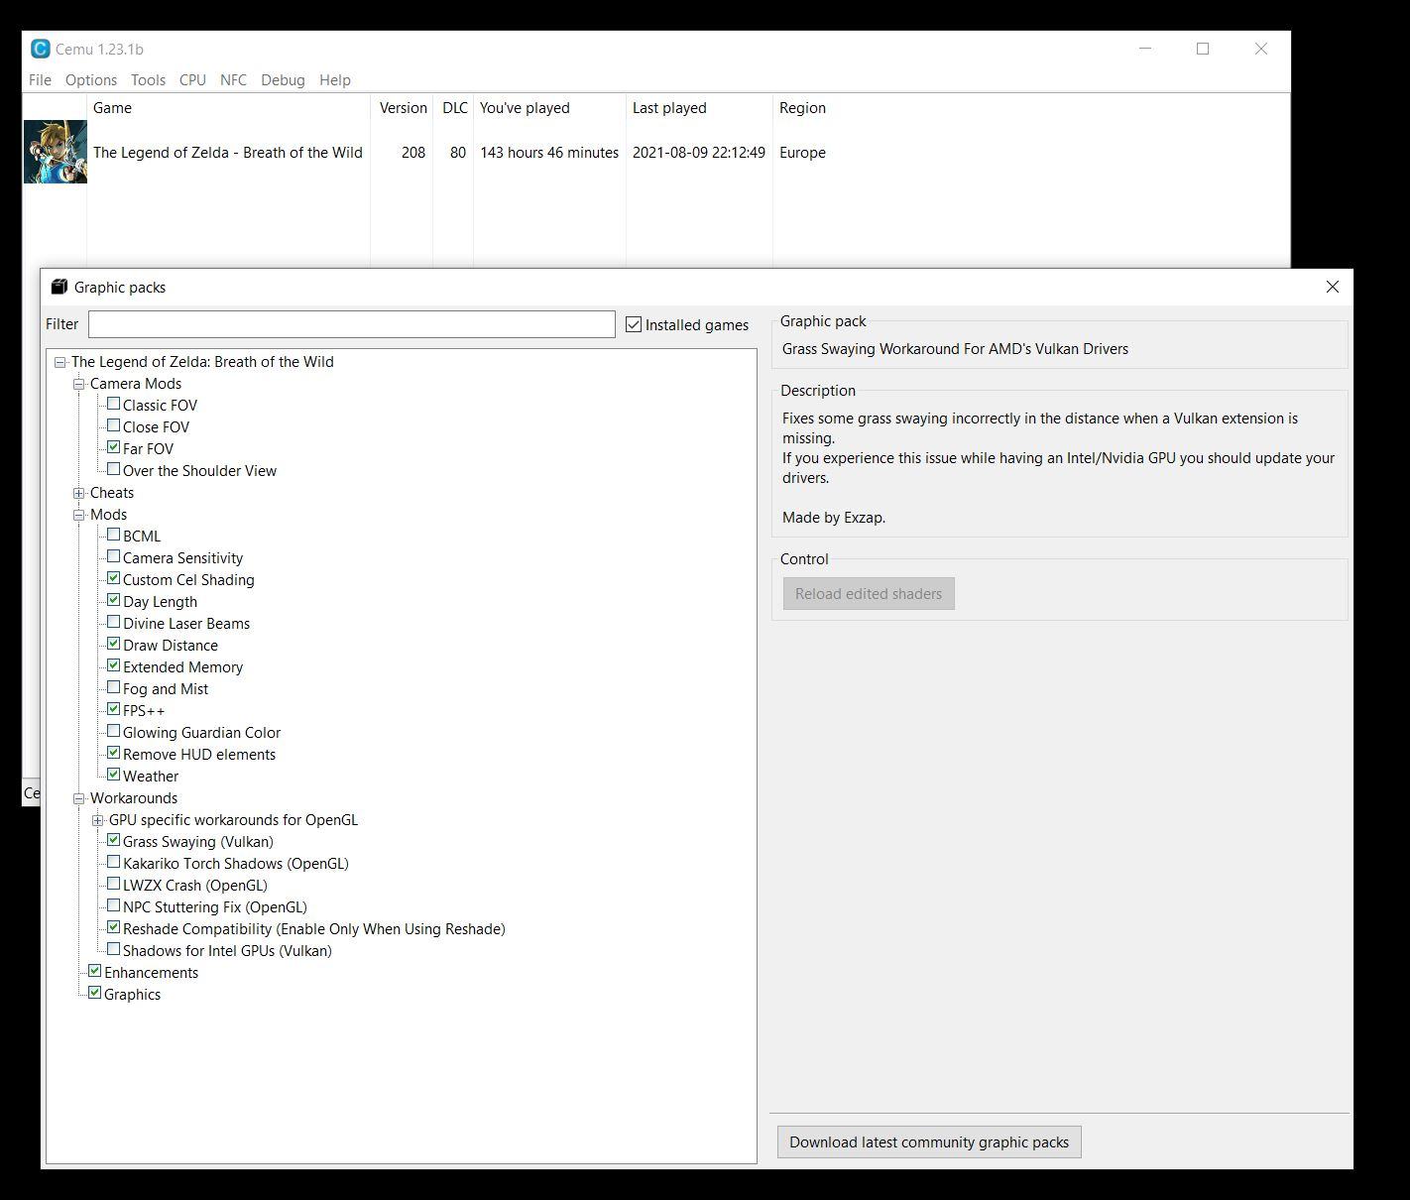This screenshot has width=1410, height=1200.
Task: Enable Shadows for Intel GPUs (Vulkan) checkbox
Action: [x=113, y=949]
